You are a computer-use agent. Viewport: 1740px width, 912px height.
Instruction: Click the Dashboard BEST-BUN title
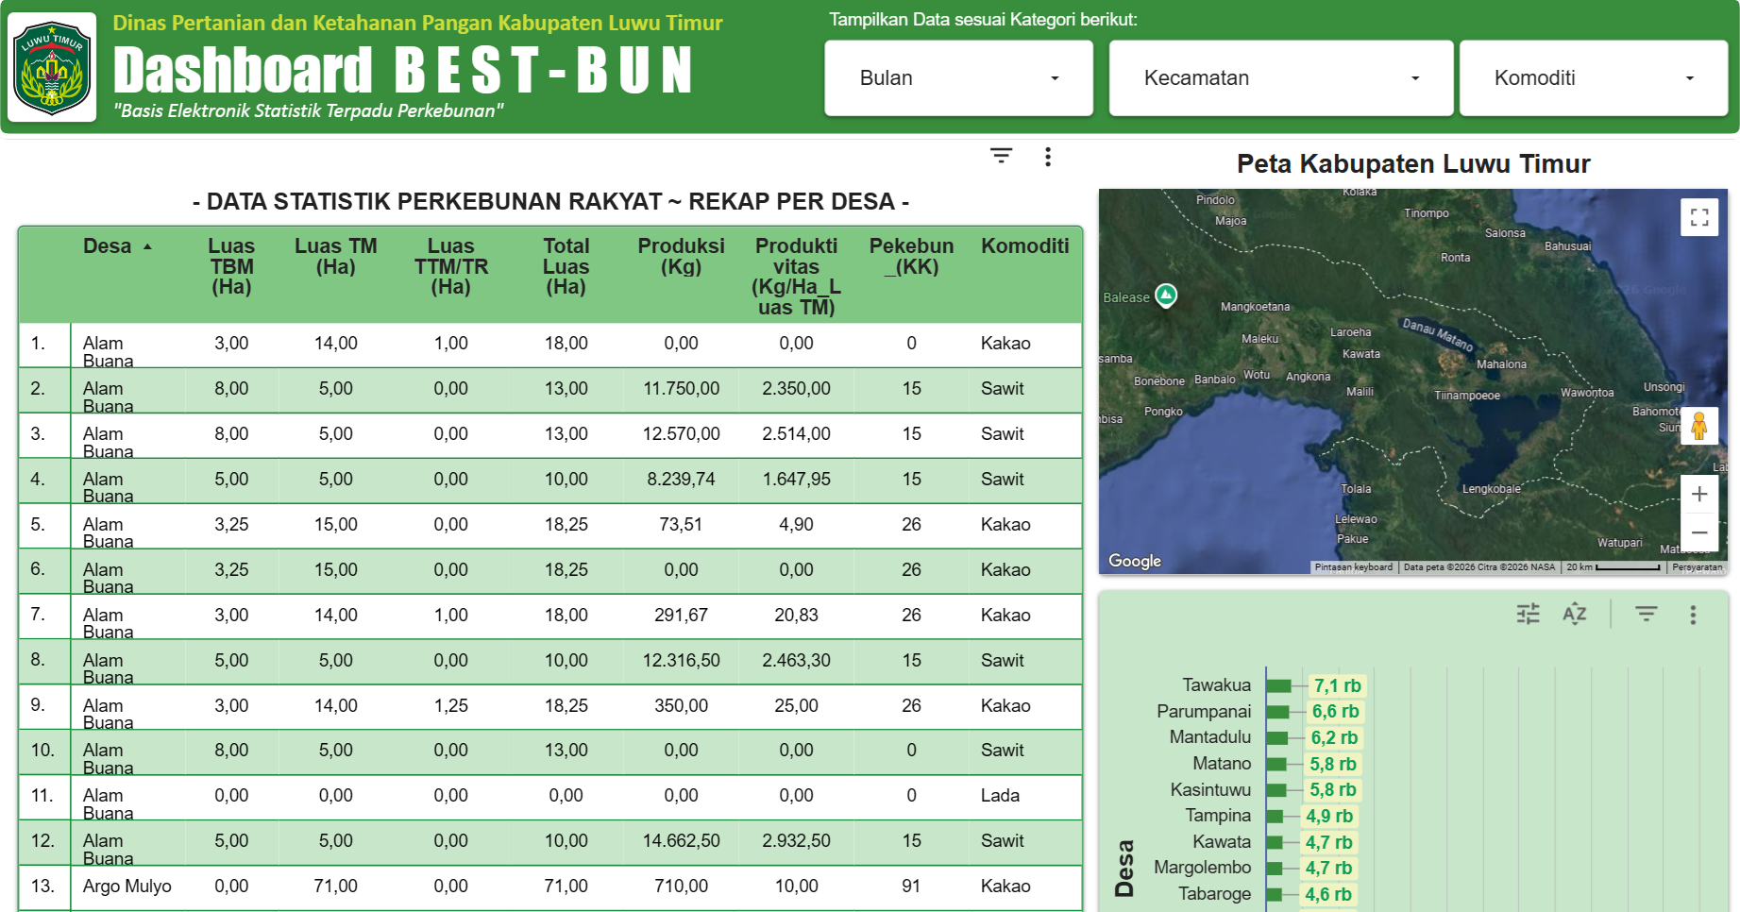click(x=404, y=70)
